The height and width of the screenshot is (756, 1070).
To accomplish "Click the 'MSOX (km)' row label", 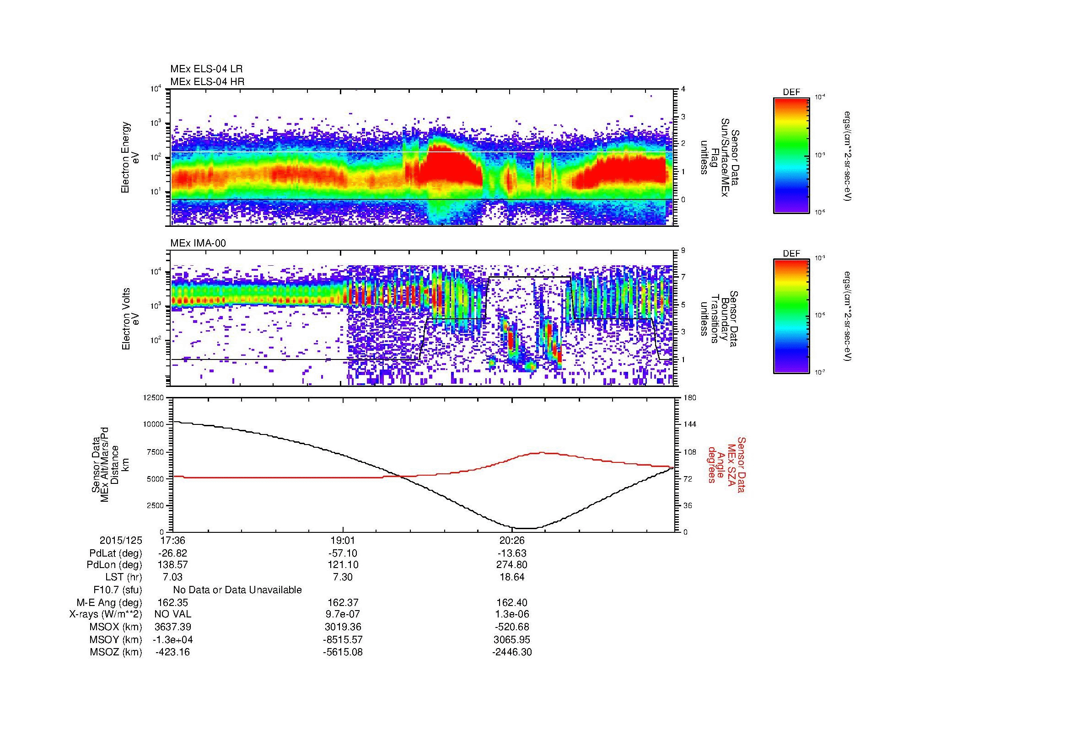I will (x=116, y=627).
